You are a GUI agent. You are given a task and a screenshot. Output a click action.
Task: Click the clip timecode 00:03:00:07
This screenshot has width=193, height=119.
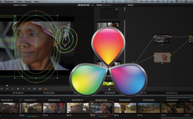[x=172, y=100]
